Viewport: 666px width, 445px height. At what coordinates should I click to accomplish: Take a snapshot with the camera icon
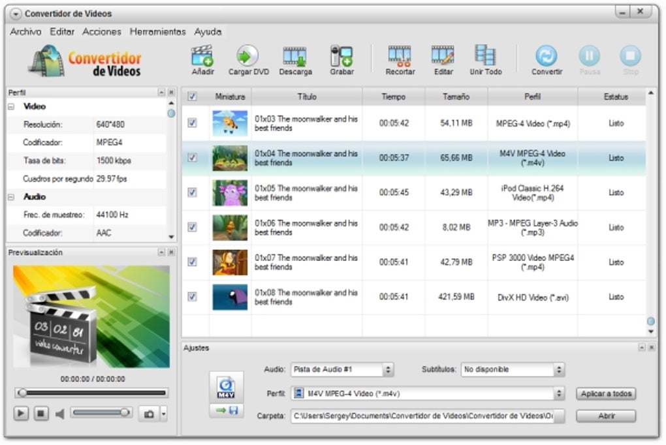point(149,414)
